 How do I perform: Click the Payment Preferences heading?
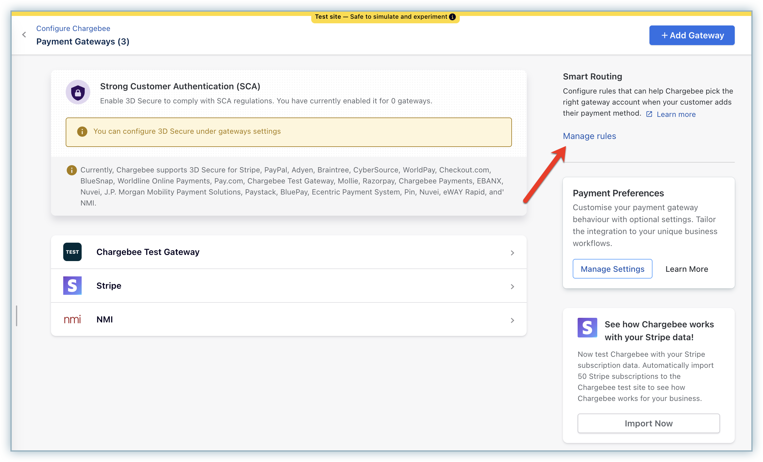tap(618, 193)
